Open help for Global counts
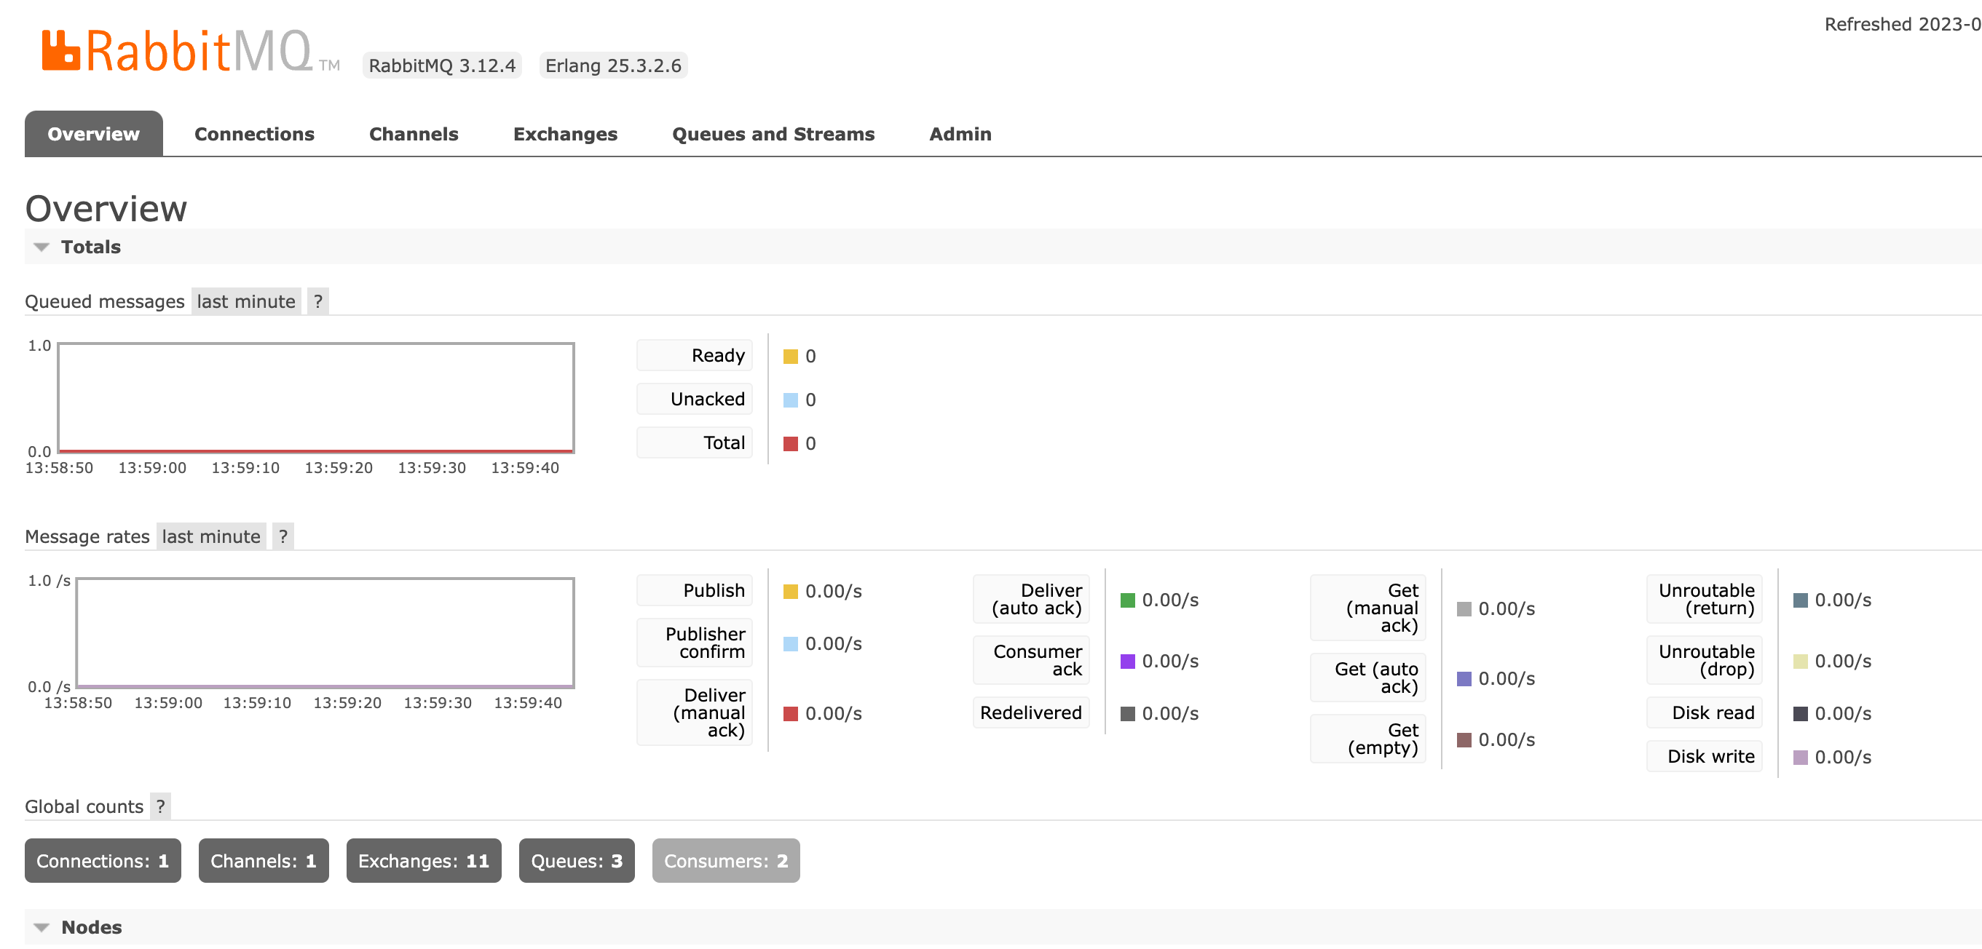Screen dimensions: 1982x949 160,806
